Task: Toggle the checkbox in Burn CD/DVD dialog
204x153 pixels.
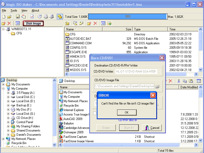Action: click(95, 113)
